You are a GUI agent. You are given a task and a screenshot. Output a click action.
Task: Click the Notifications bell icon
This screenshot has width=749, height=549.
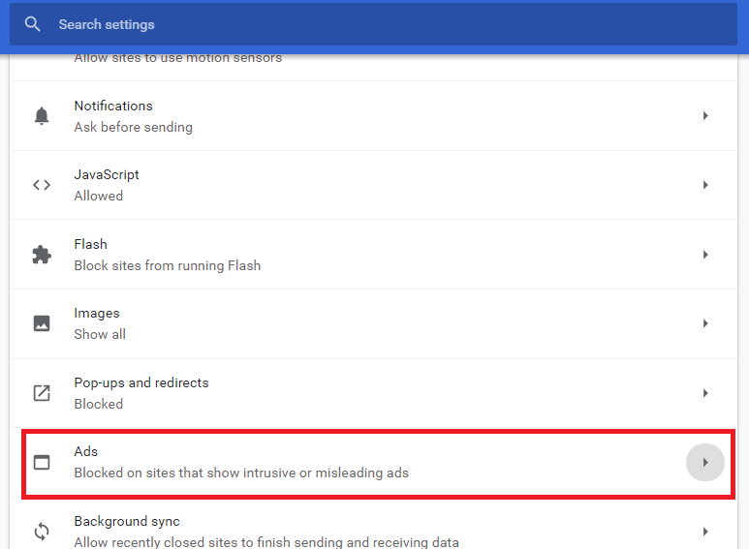(42, 116)
